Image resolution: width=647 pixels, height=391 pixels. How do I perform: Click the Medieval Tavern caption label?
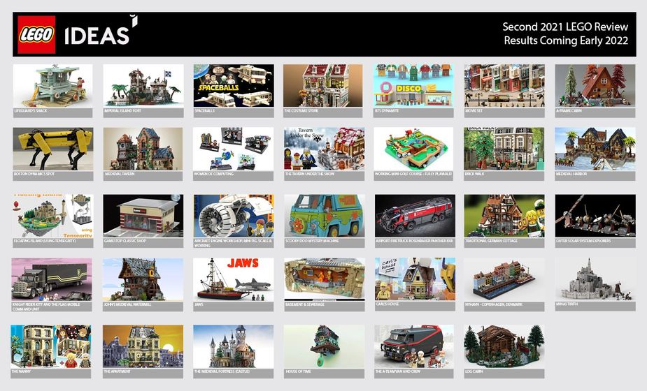coord(143,175)
